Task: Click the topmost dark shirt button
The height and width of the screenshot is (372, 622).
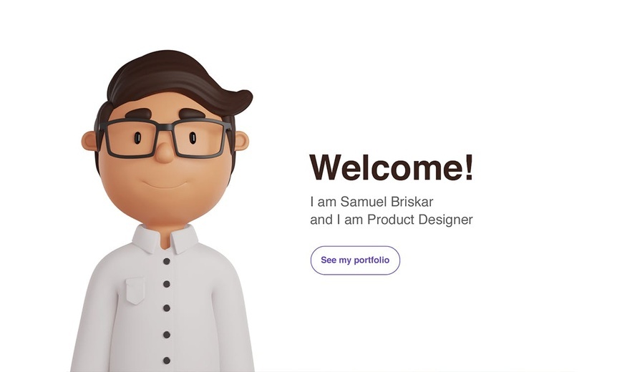Action: (167, 261)
